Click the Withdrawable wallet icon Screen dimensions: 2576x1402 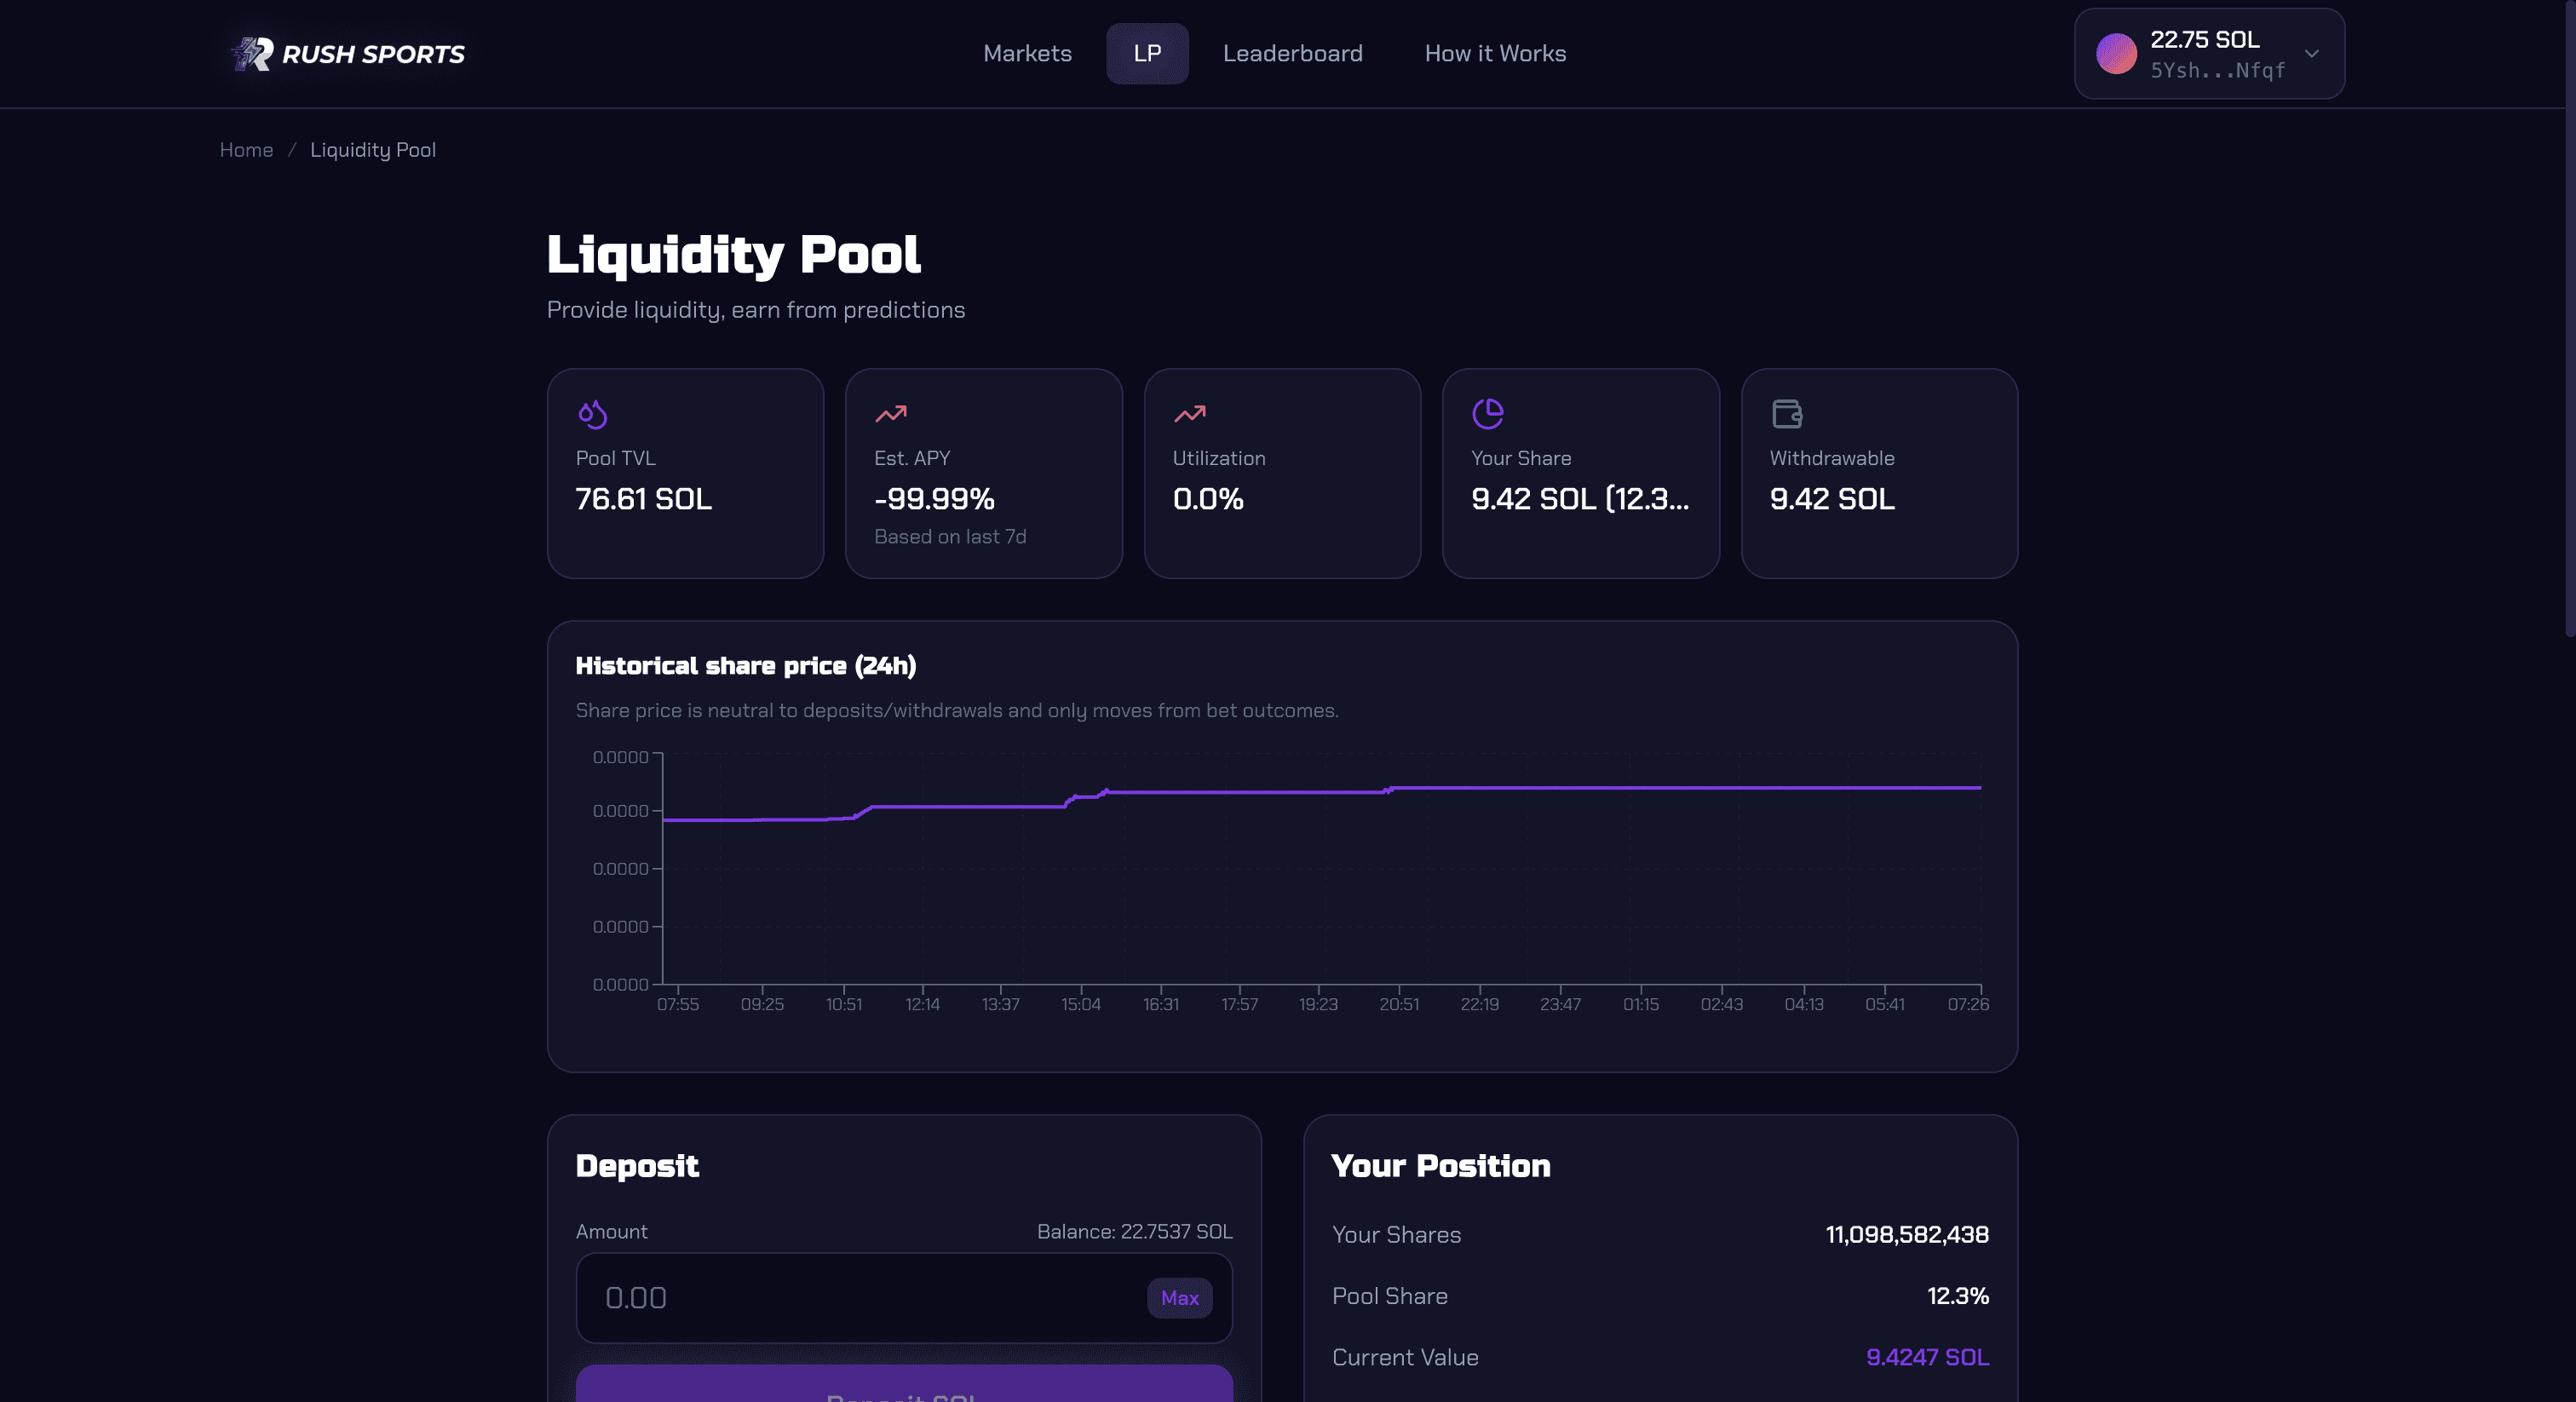(x=1786, y=414)
